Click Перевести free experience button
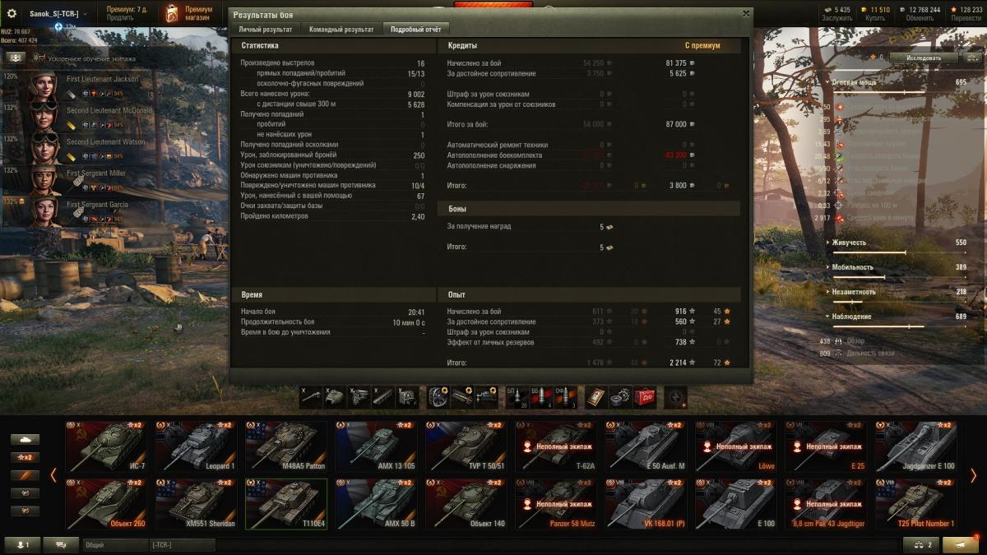The height and width of the screenshot is (555, 987). 966,17
